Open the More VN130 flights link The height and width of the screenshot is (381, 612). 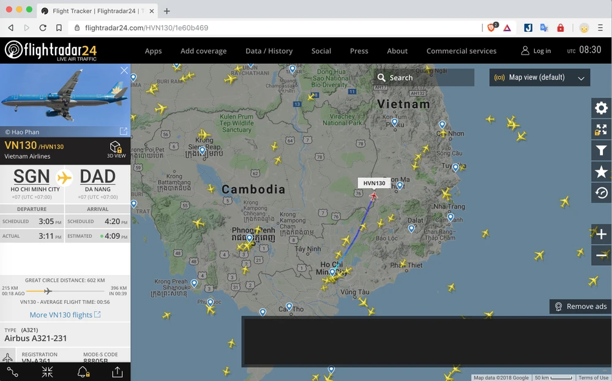[x=65, y=315]
